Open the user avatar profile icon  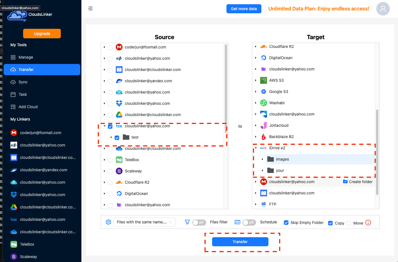(383, 9)
